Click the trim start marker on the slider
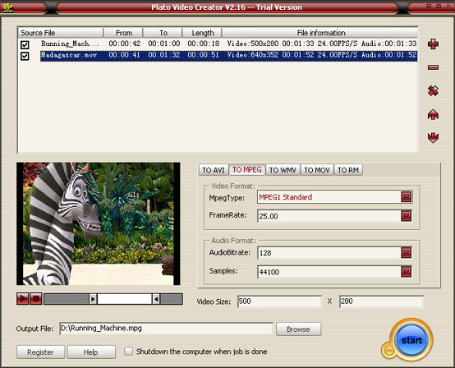Viewport: 455px width, 368px height. click(x=93, y=299)
